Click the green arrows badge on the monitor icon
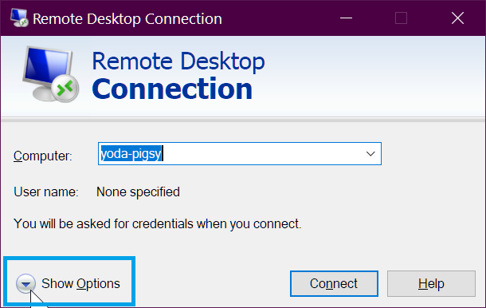Viewport: 486px width, 308px height. [65, 89]
